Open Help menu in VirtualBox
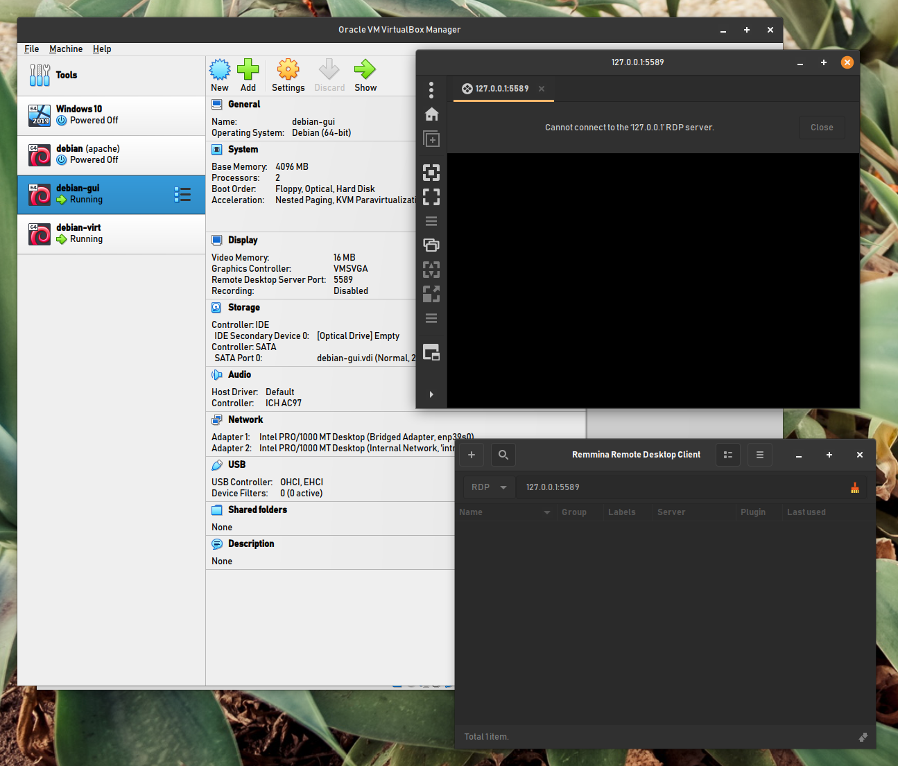The width and height of the screenshot is (898, 766). click(x=102, y=49)
